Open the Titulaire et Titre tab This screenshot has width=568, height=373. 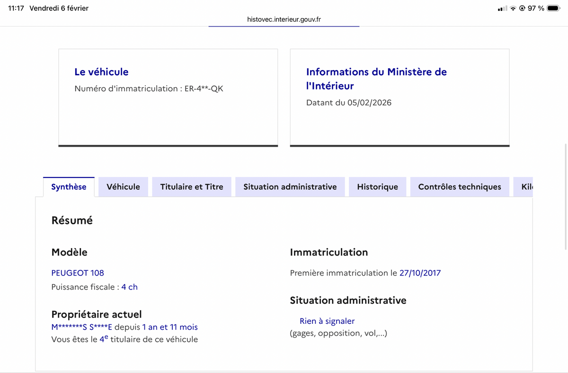click(x=192, y=186)
